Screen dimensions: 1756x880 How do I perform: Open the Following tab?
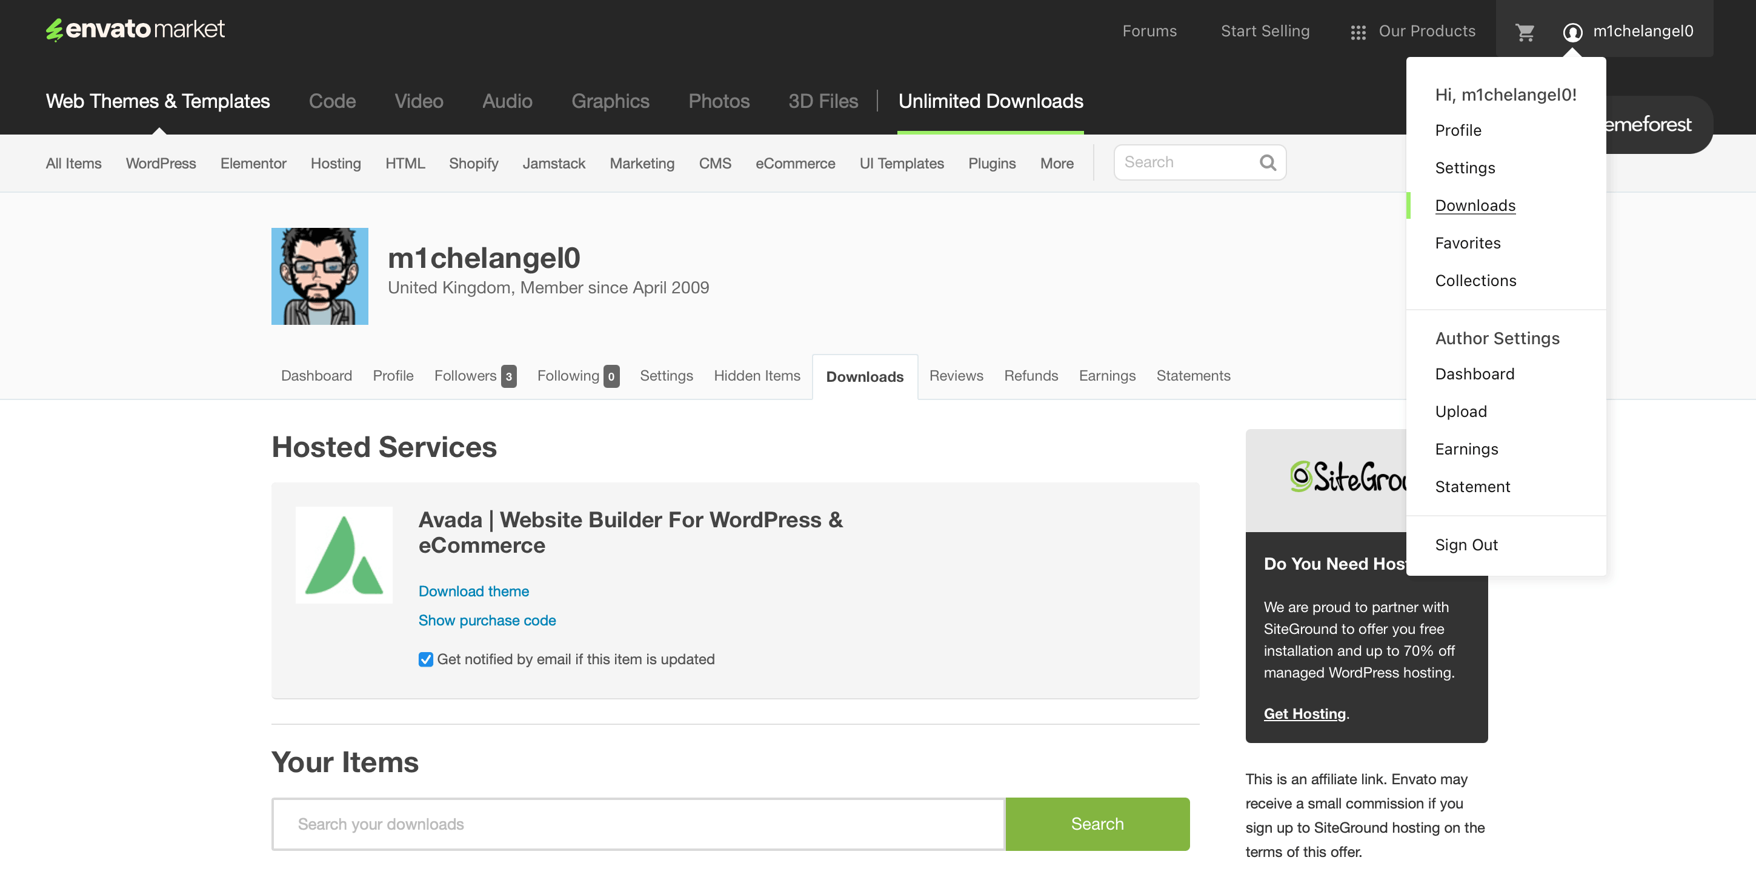[x=578, y=376]
